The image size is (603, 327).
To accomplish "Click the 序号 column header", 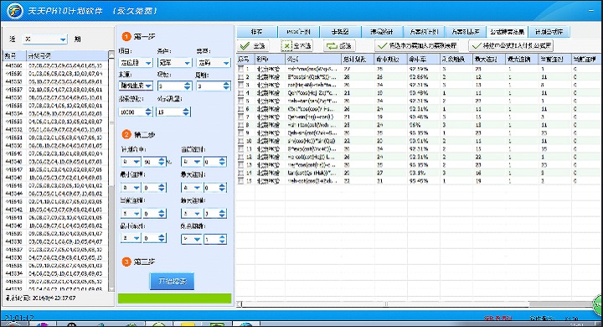I will [245, 59].
